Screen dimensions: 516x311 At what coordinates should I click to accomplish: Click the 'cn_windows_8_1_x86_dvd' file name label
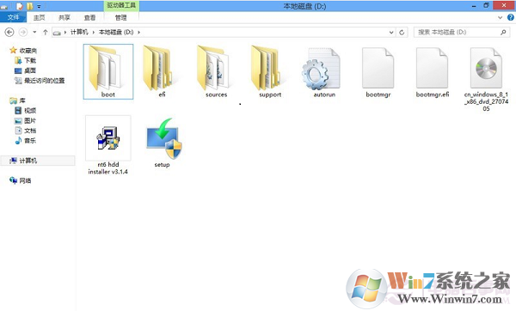tap(487, 101)
